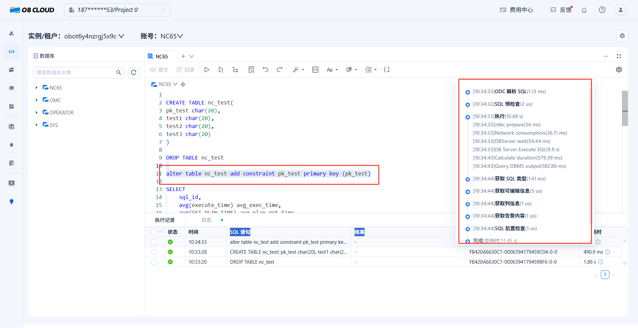This screenshot has height=328, width=638.
Task: Open the account NC65 dropdown
Action: [x=171, y=36]
